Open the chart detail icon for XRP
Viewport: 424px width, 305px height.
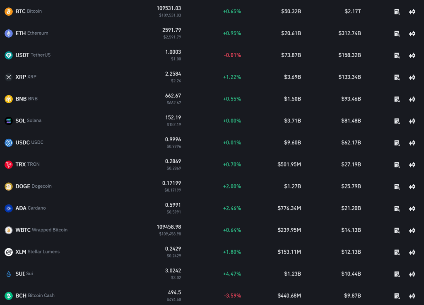[397, 77]
